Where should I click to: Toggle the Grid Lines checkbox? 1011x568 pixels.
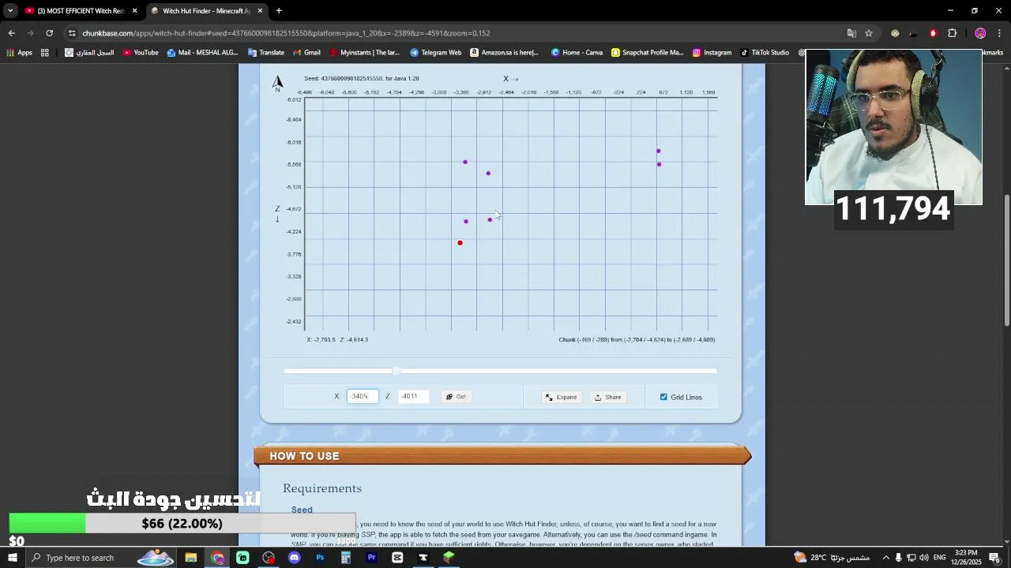pyautogui.click(x=663, y=397)
